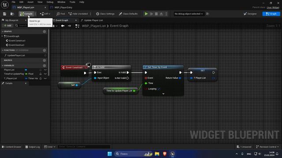Open the Output Log
282x158 pixels.
click(33, 147)
